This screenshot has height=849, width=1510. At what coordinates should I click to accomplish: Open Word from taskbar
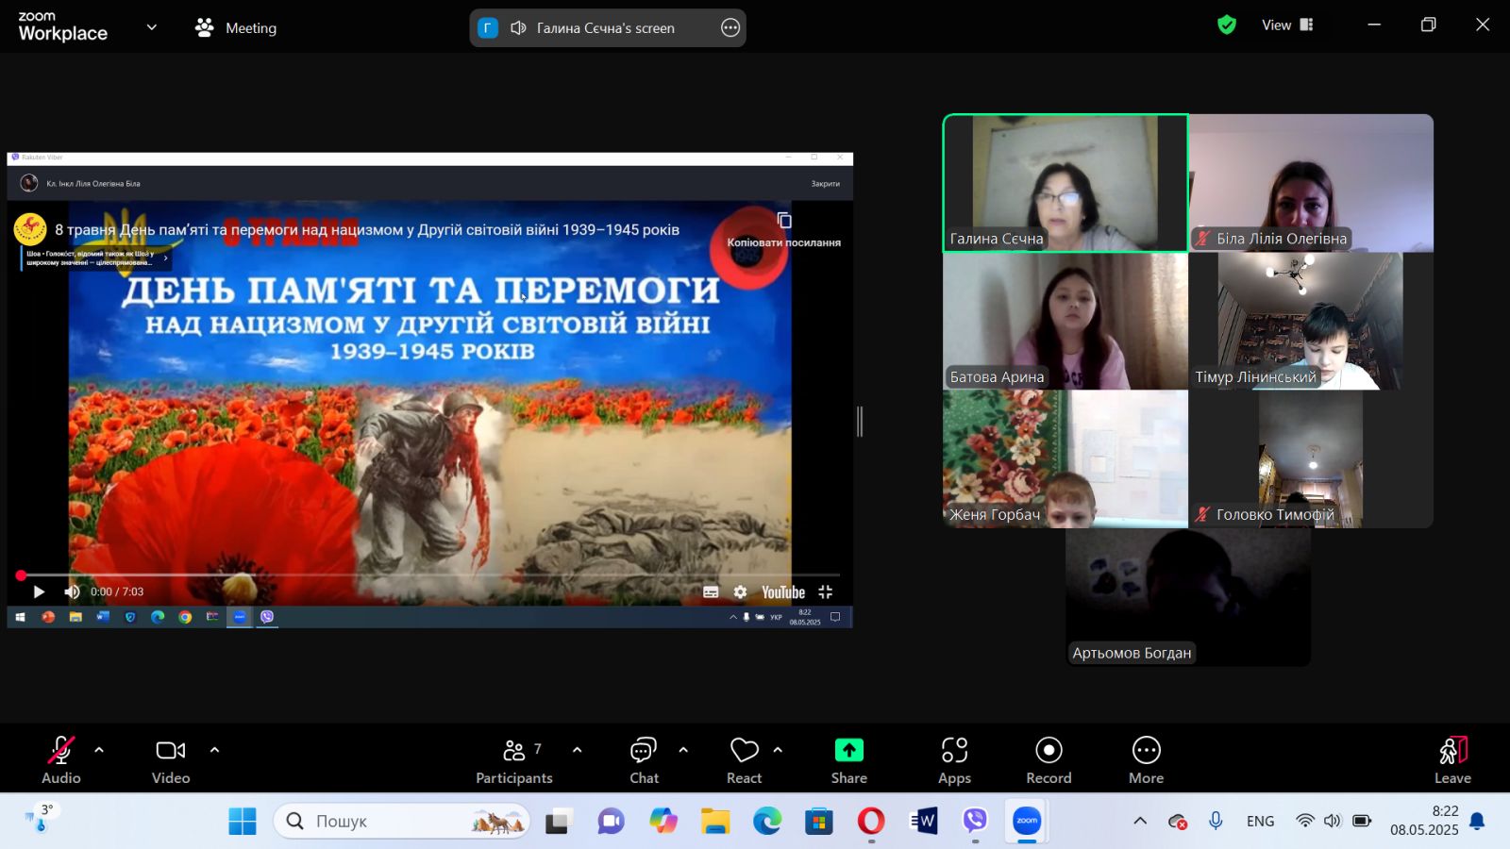coord(923,822)
